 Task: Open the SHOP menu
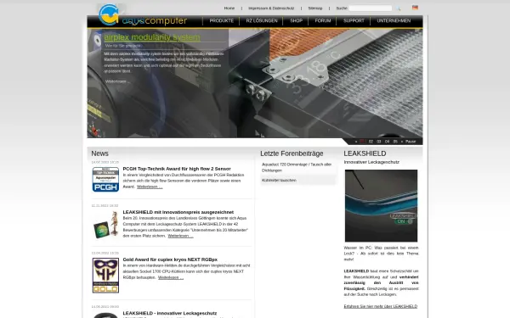297,20
